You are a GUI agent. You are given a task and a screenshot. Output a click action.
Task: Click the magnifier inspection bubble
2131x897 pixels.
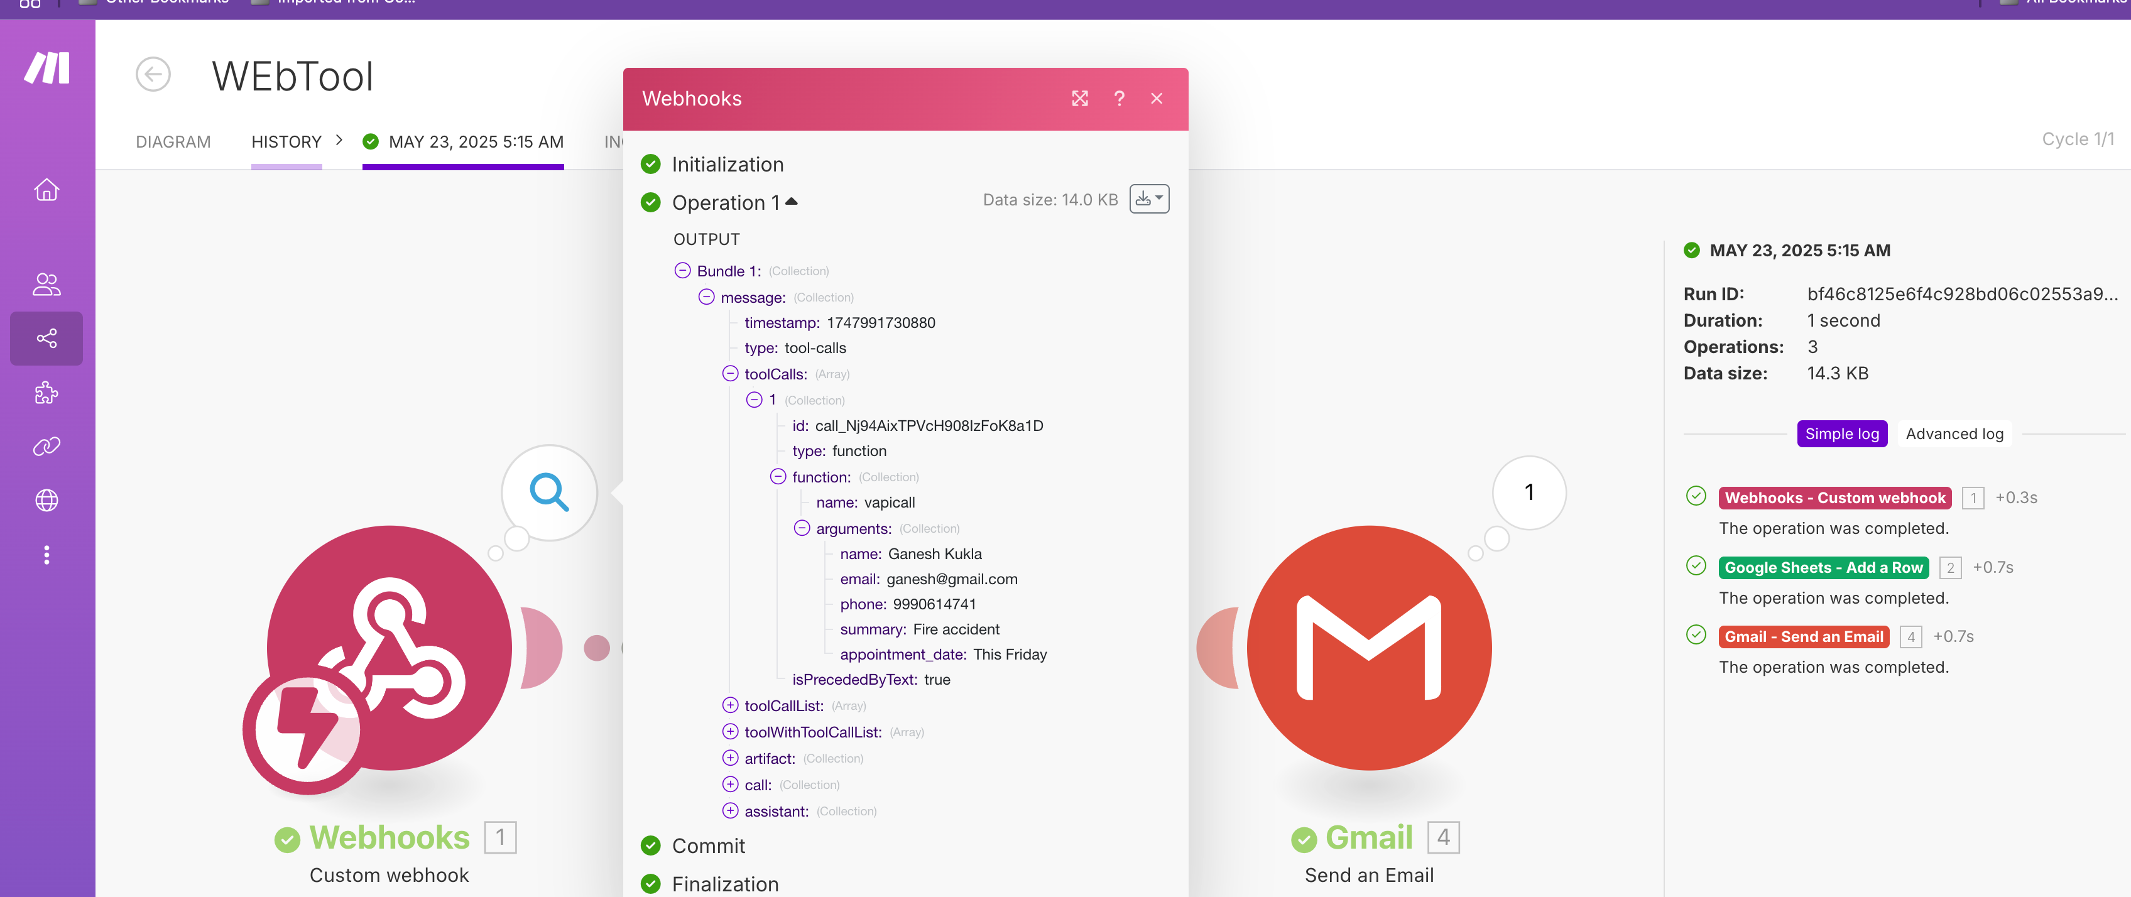pyautogui.click(x=549, y=492)
